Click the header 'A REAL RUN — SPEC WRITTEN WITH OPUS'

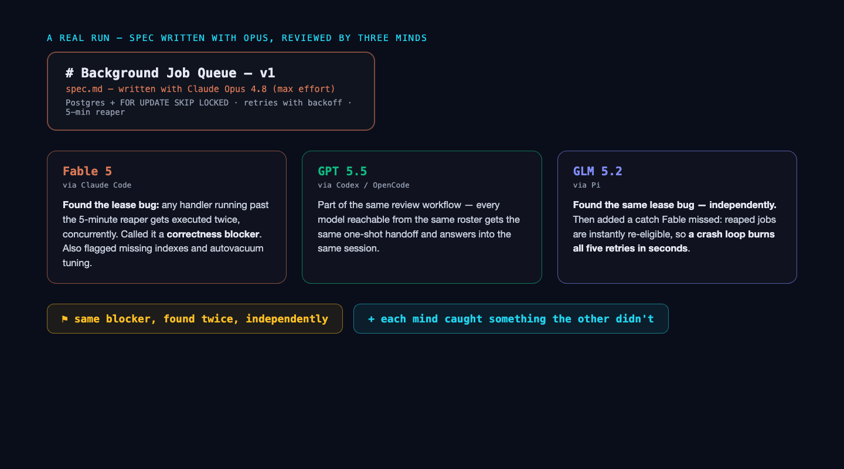tap(237, 38)
